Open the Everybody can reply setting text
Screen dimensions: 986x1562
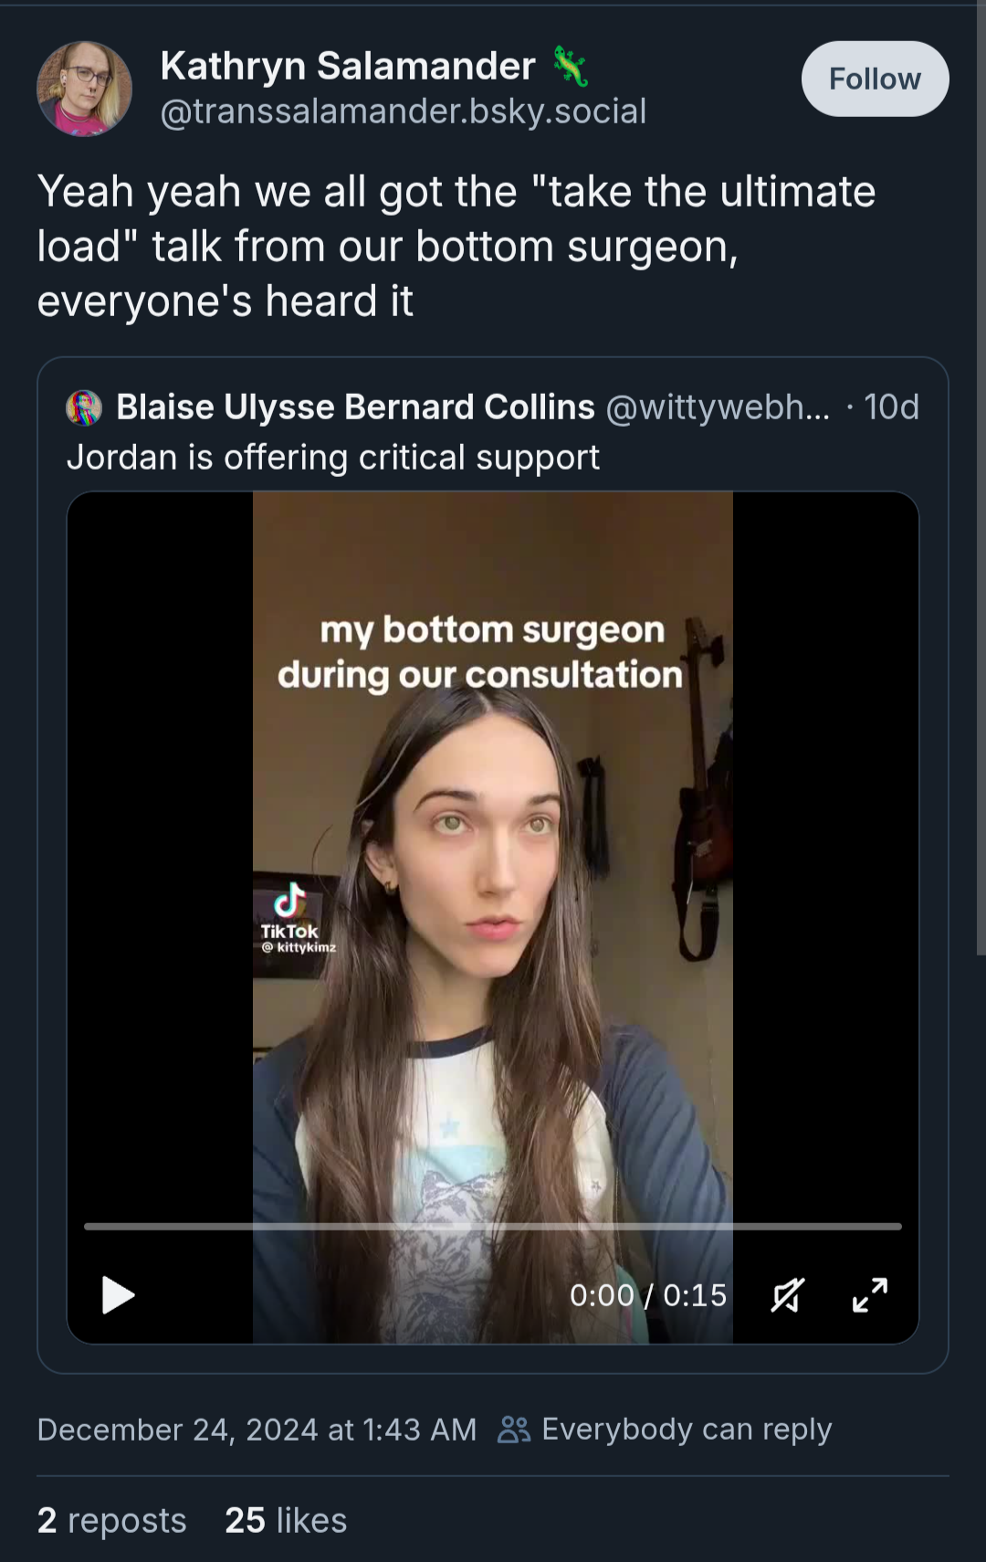pyautogui.click(x=687, y=1429)
